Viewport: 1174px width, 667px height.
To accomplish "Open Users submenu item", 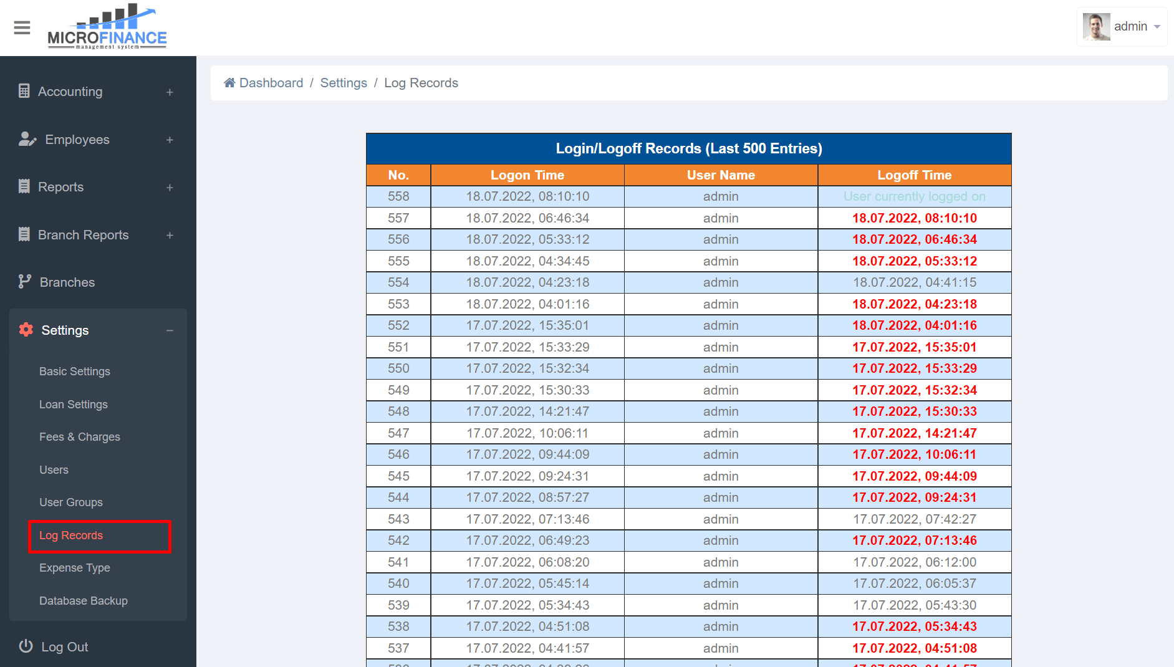I will point(54,470).
